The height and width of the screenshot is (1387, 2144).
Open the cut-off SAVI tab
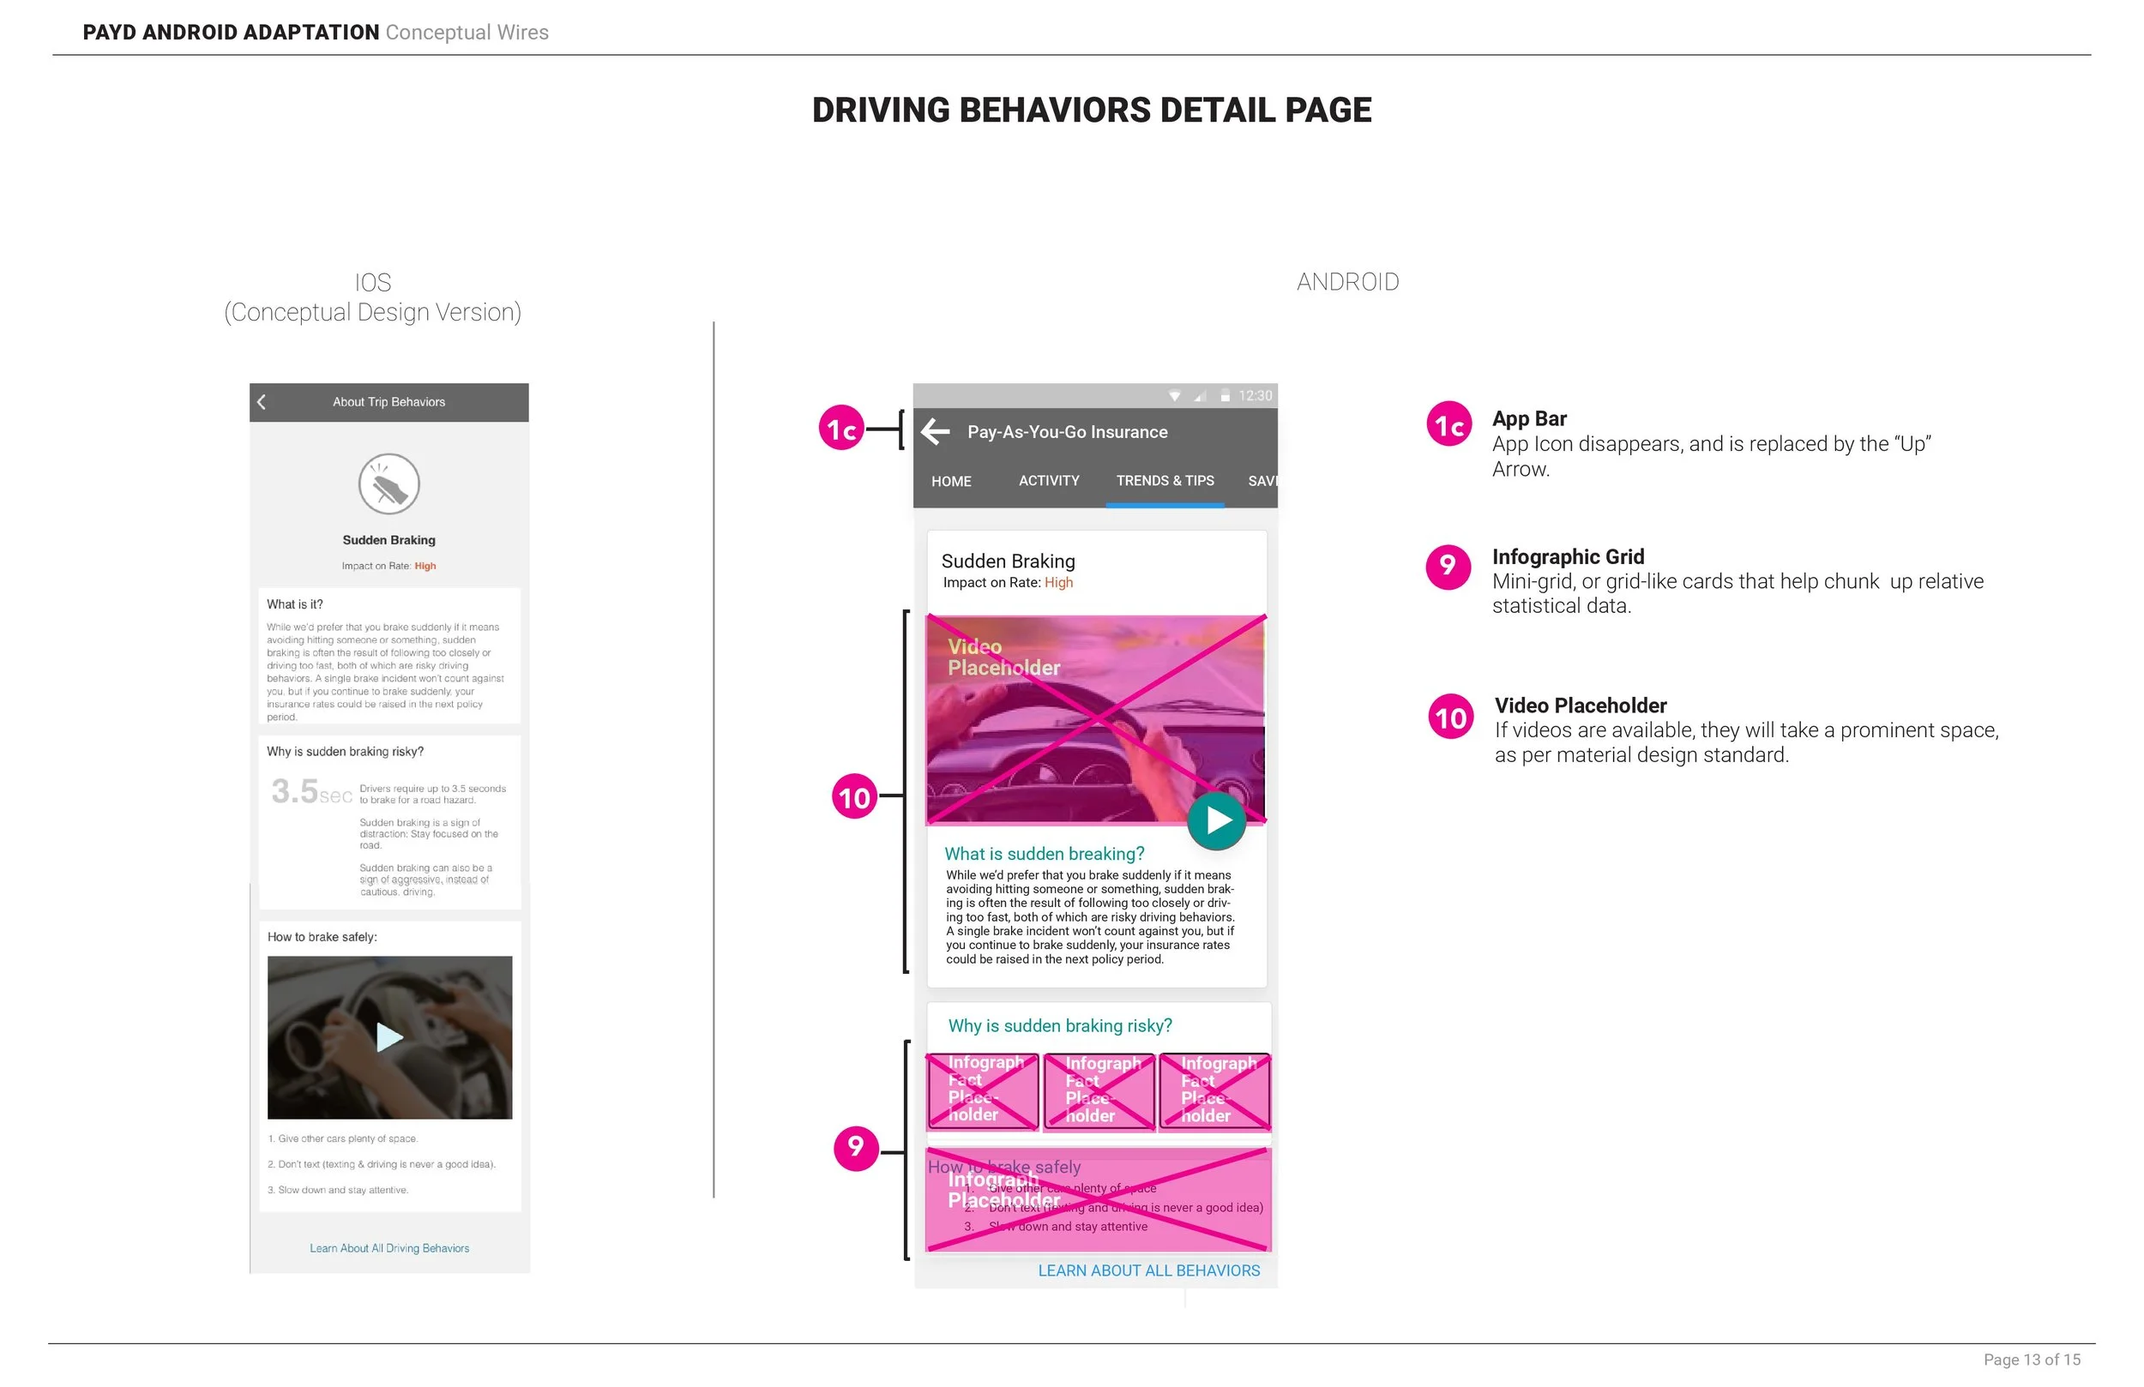(1262, 481)
